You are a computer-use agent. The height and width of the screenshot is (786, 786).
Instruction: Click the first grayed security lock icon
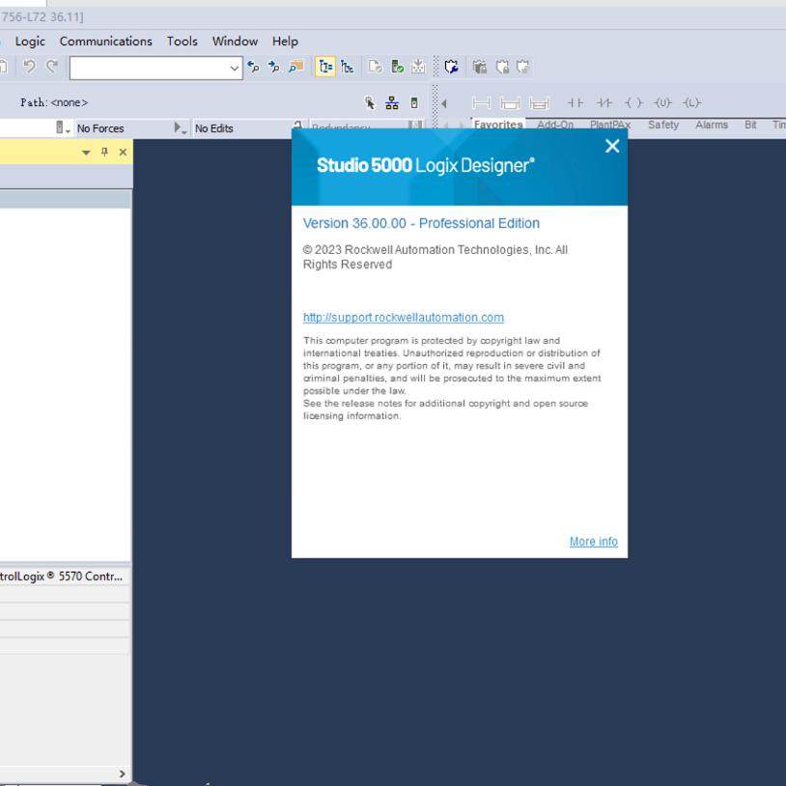[x=480, y=67]
